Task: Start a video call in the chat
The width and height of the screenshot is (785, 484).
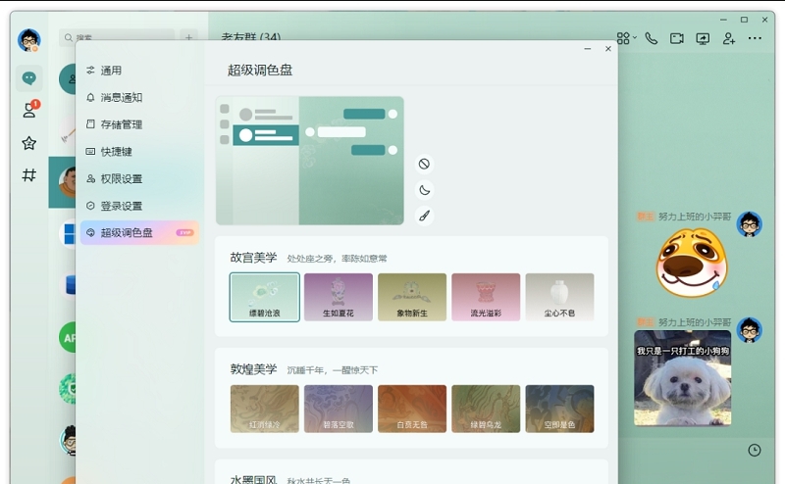Action: pyautogui.click(x=677, y=38)
